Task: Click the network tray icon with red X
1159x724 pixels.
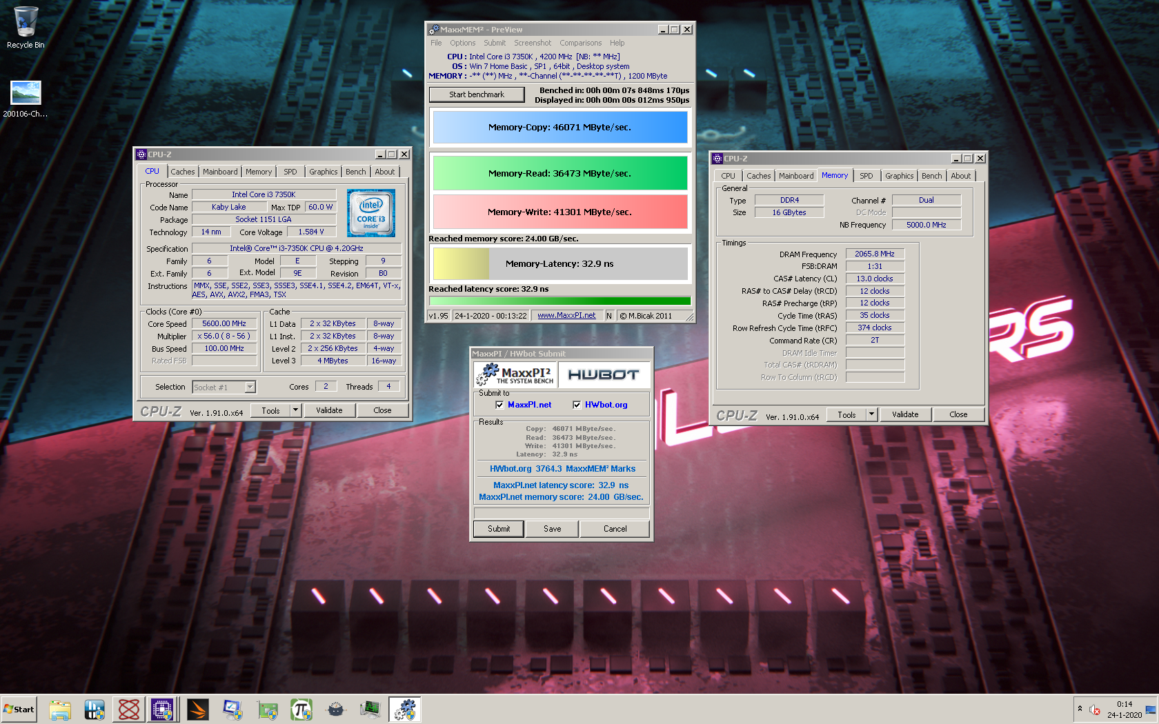Action: coord(1095,710)
